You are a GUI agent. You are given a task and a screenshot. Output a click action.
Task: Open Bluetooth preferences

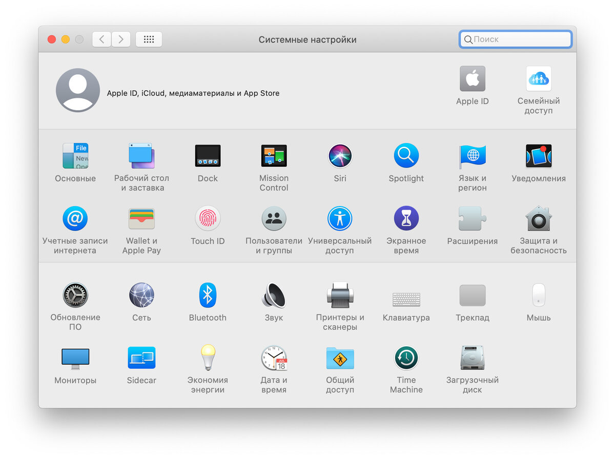(208, 295)
